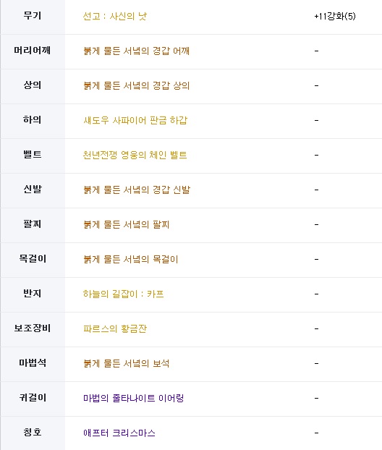Viewport: 382px width, 450px height.
Task: Click the 머리어깨 slot label
Action: point(33,51)
